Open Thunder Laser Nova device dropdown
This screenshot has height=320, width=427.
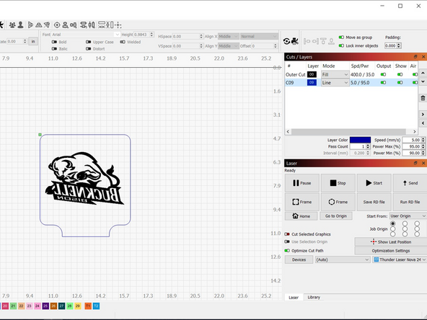400,259
